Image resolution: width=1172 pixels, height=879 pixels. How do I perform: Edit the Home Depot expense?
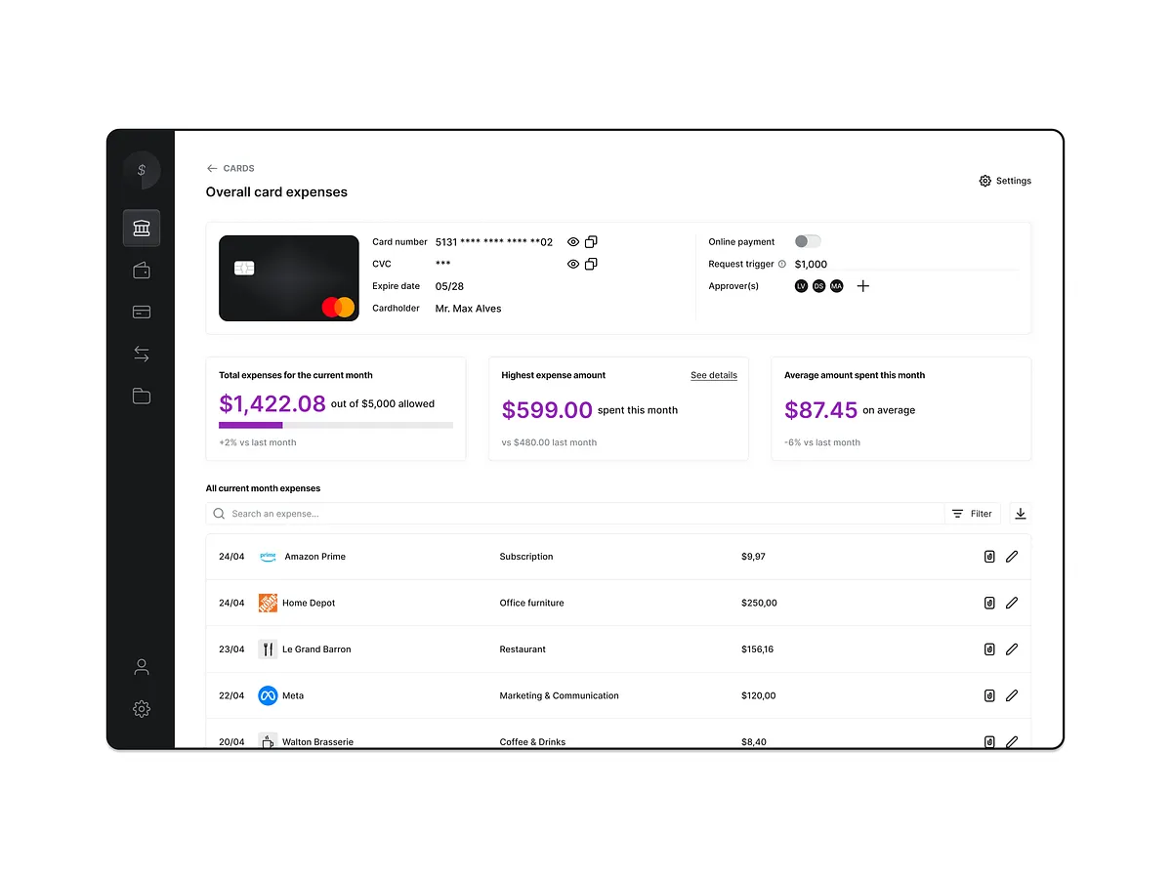coord(1012,603)
